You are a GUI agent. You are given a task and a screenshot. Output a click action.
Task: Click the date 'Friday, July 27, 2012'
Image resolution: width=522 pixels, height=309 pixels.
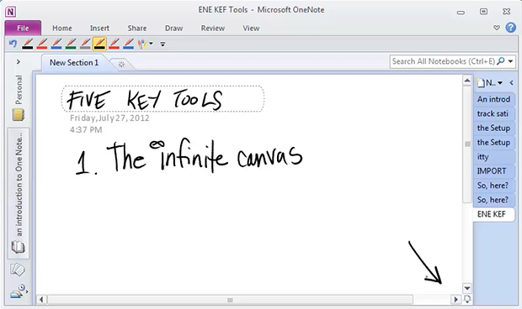pyautogui.click(x=109, y=118)
